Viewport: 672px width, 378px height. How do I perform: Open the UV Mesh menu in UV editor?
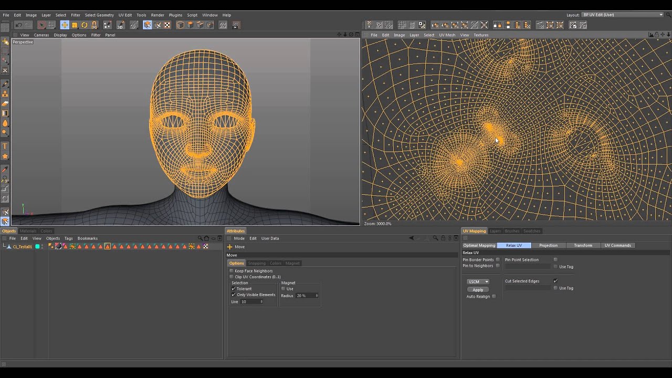pos(447,35)
